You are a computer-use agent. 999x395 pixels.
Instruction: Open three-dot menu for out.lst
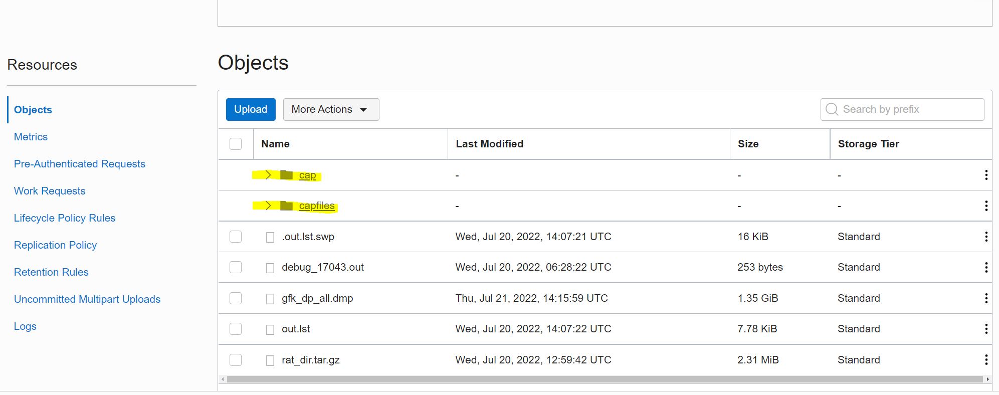click(x=986, y=329)
